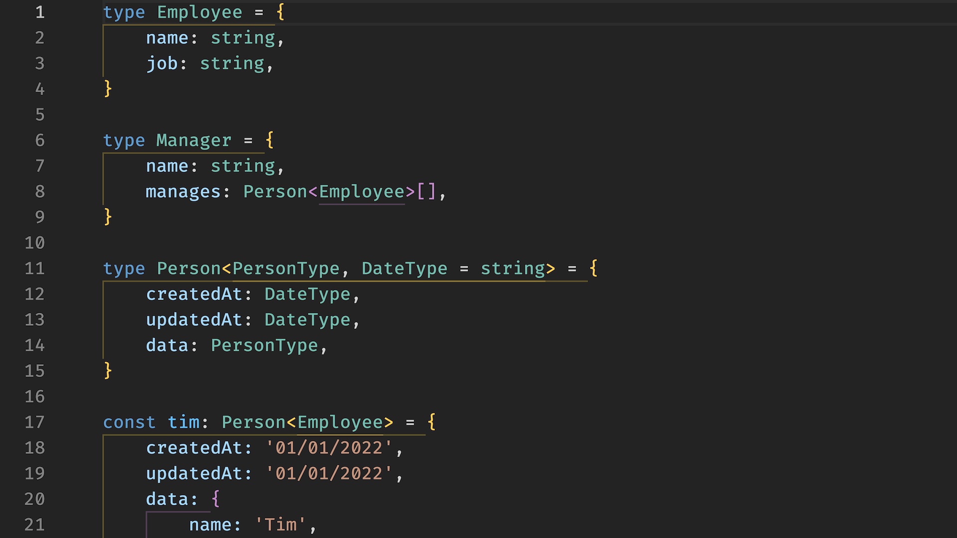Select the job property on line 3
The image size is (957, 538).
coord(162,63)
